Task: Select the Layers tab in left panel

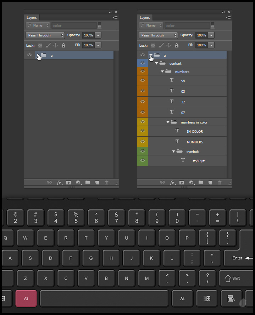Action: pyautogui.click(x=32, y=18)
